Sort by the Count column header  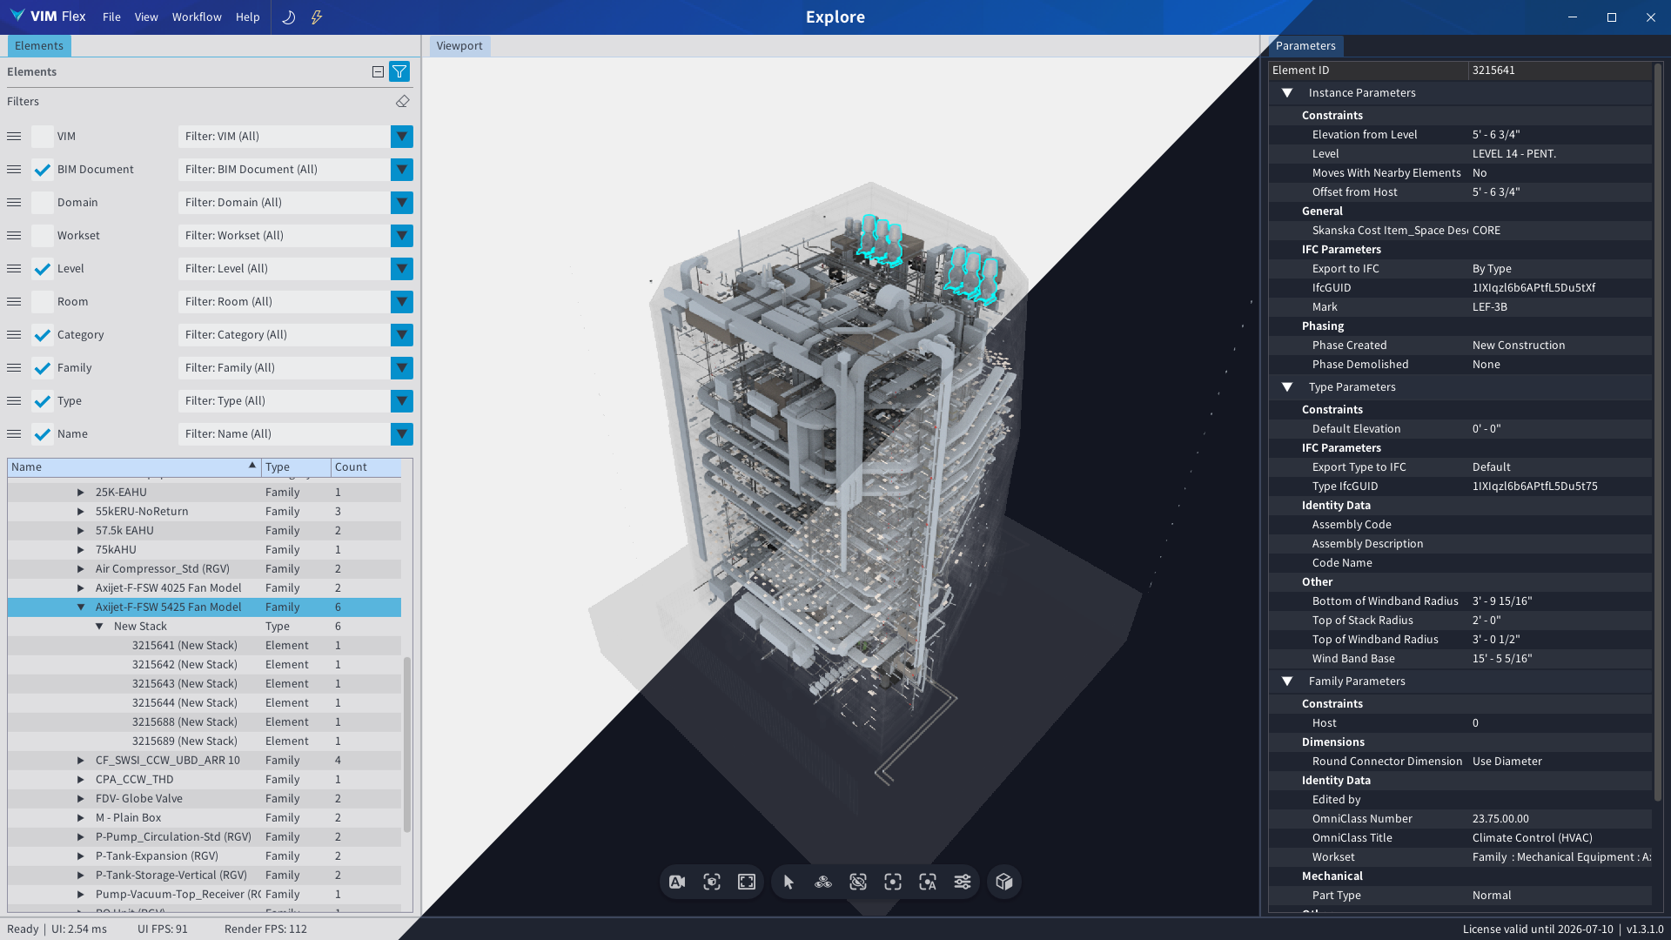tap(366, 467)
